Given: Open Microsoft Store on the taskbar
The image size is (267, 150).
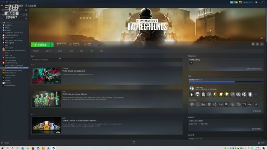Looking at the screenshot, I should point(33,148).
